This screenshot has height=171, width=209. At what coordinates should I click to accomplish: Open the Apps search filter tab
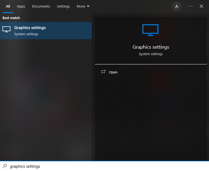coord(21,6)
